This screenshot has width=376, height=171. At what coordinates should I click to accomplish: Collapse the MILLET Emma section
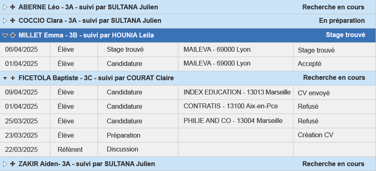5,35
